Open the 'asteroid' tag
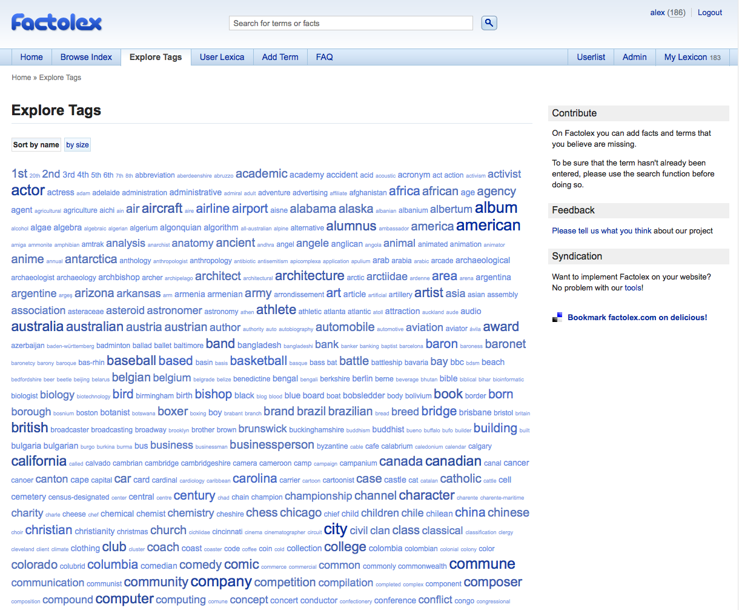 125,310
